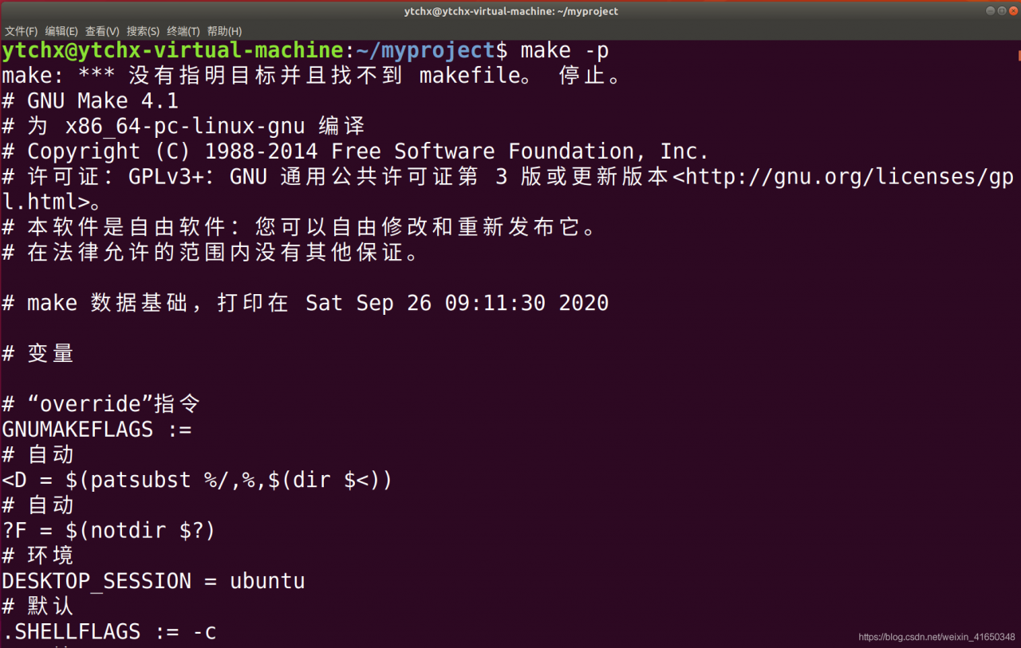The height and width of the screenshot is (648, 1021).
Task: Click the window title ytchx@ytchx-virtual-machine
Action: tap(510, 11)
